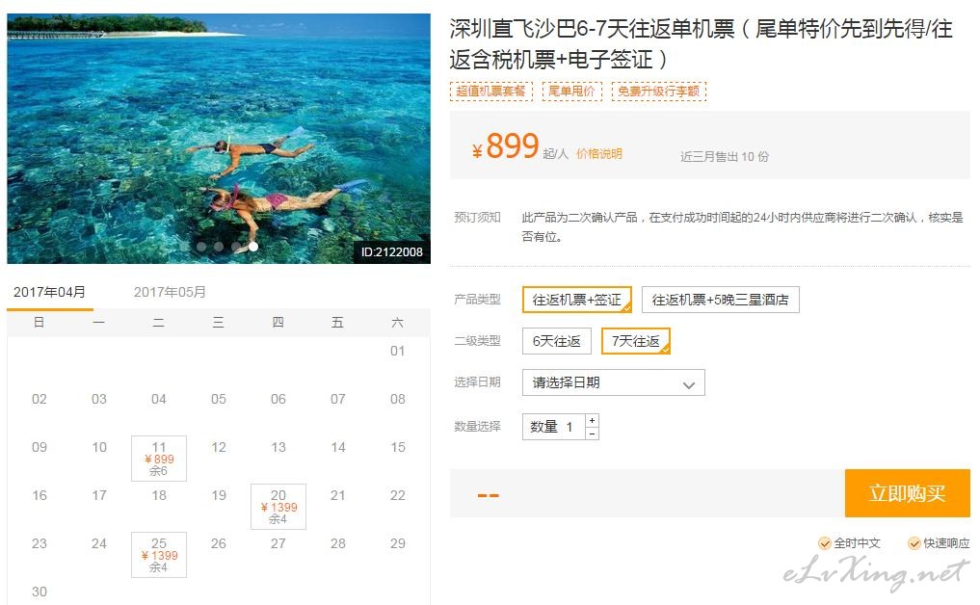Viewport: 980px width, 605px height.
Task: Choose the 6天往返 option
Action: (x=556, y=341)
